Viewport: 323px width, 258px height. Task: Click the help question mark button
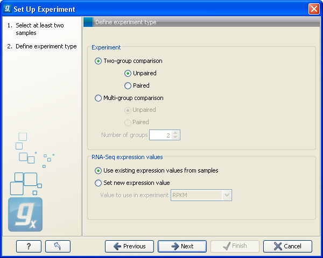coord(29,246)
